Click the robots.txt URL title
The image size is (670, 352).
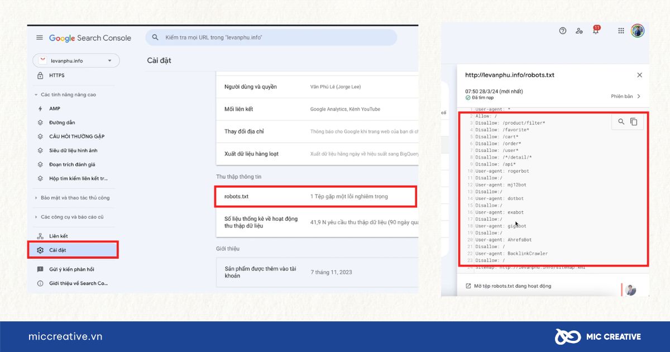(510, 75)
